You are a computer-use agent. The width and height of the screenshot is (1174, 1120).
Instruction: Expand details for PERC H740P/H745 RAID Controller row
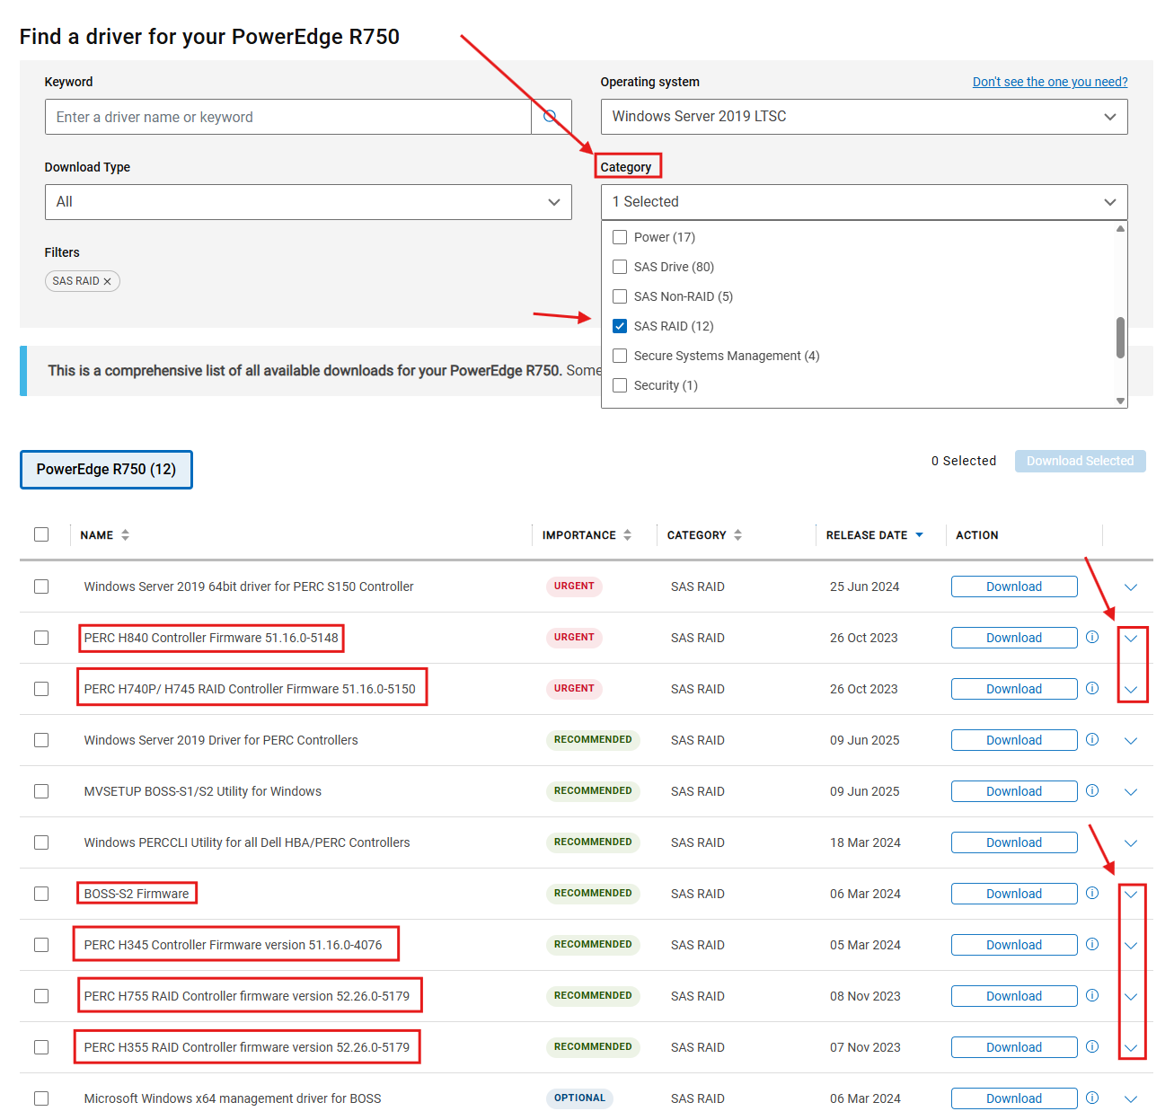[x=1130, y=689]
